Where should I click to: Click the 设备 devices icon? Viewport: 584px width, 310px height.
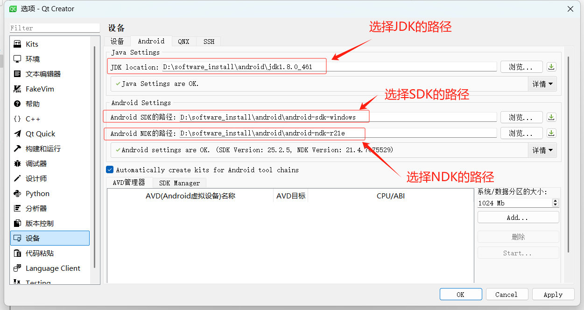coord(17,238)
